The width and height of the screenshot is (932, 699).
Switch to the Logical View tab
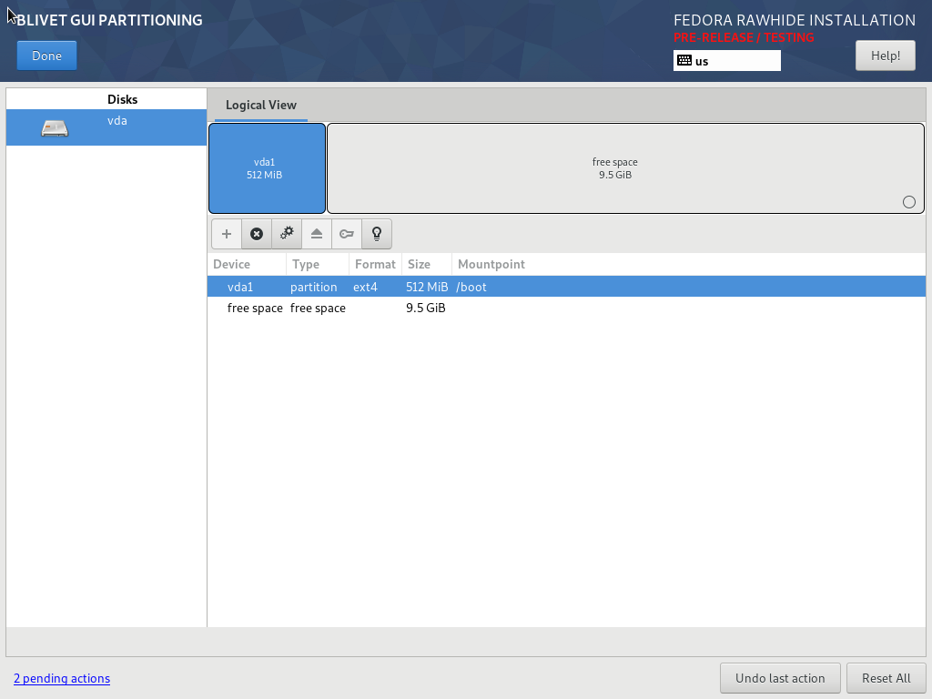click(261, 106)
